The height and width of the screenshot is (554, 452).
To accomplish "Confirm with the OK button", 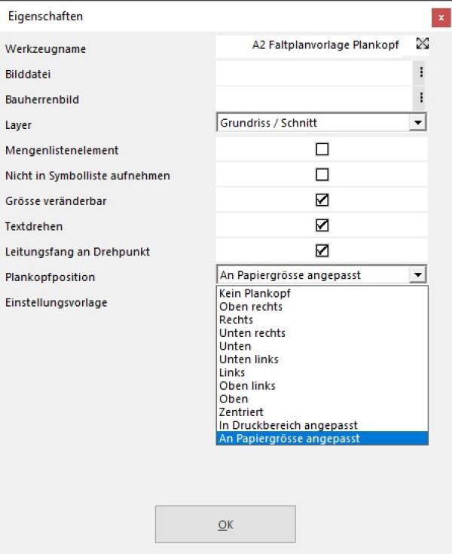I will tap(225, 524).
